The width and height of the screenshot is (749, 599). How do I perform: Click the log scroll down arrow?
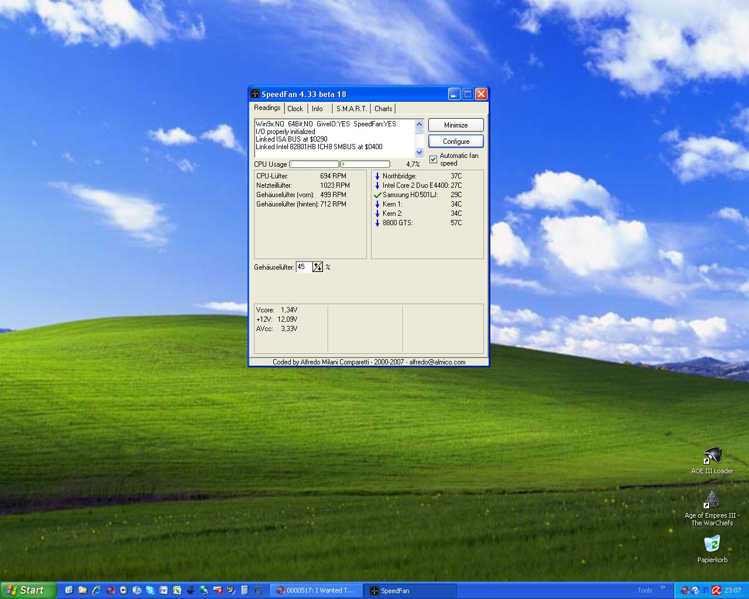tap(419, 153)
